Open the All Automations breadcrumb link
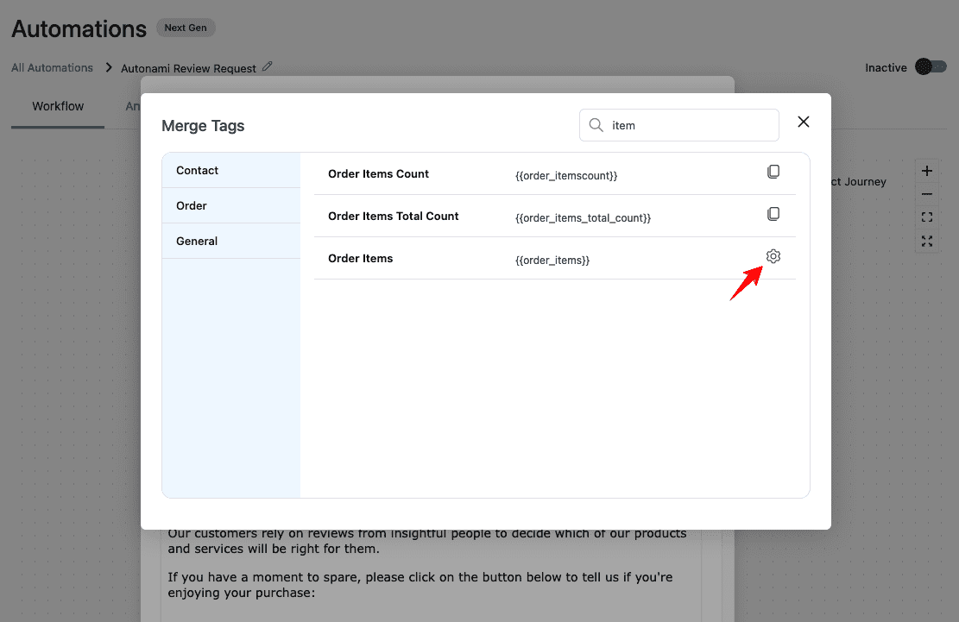 click(52, 67)
